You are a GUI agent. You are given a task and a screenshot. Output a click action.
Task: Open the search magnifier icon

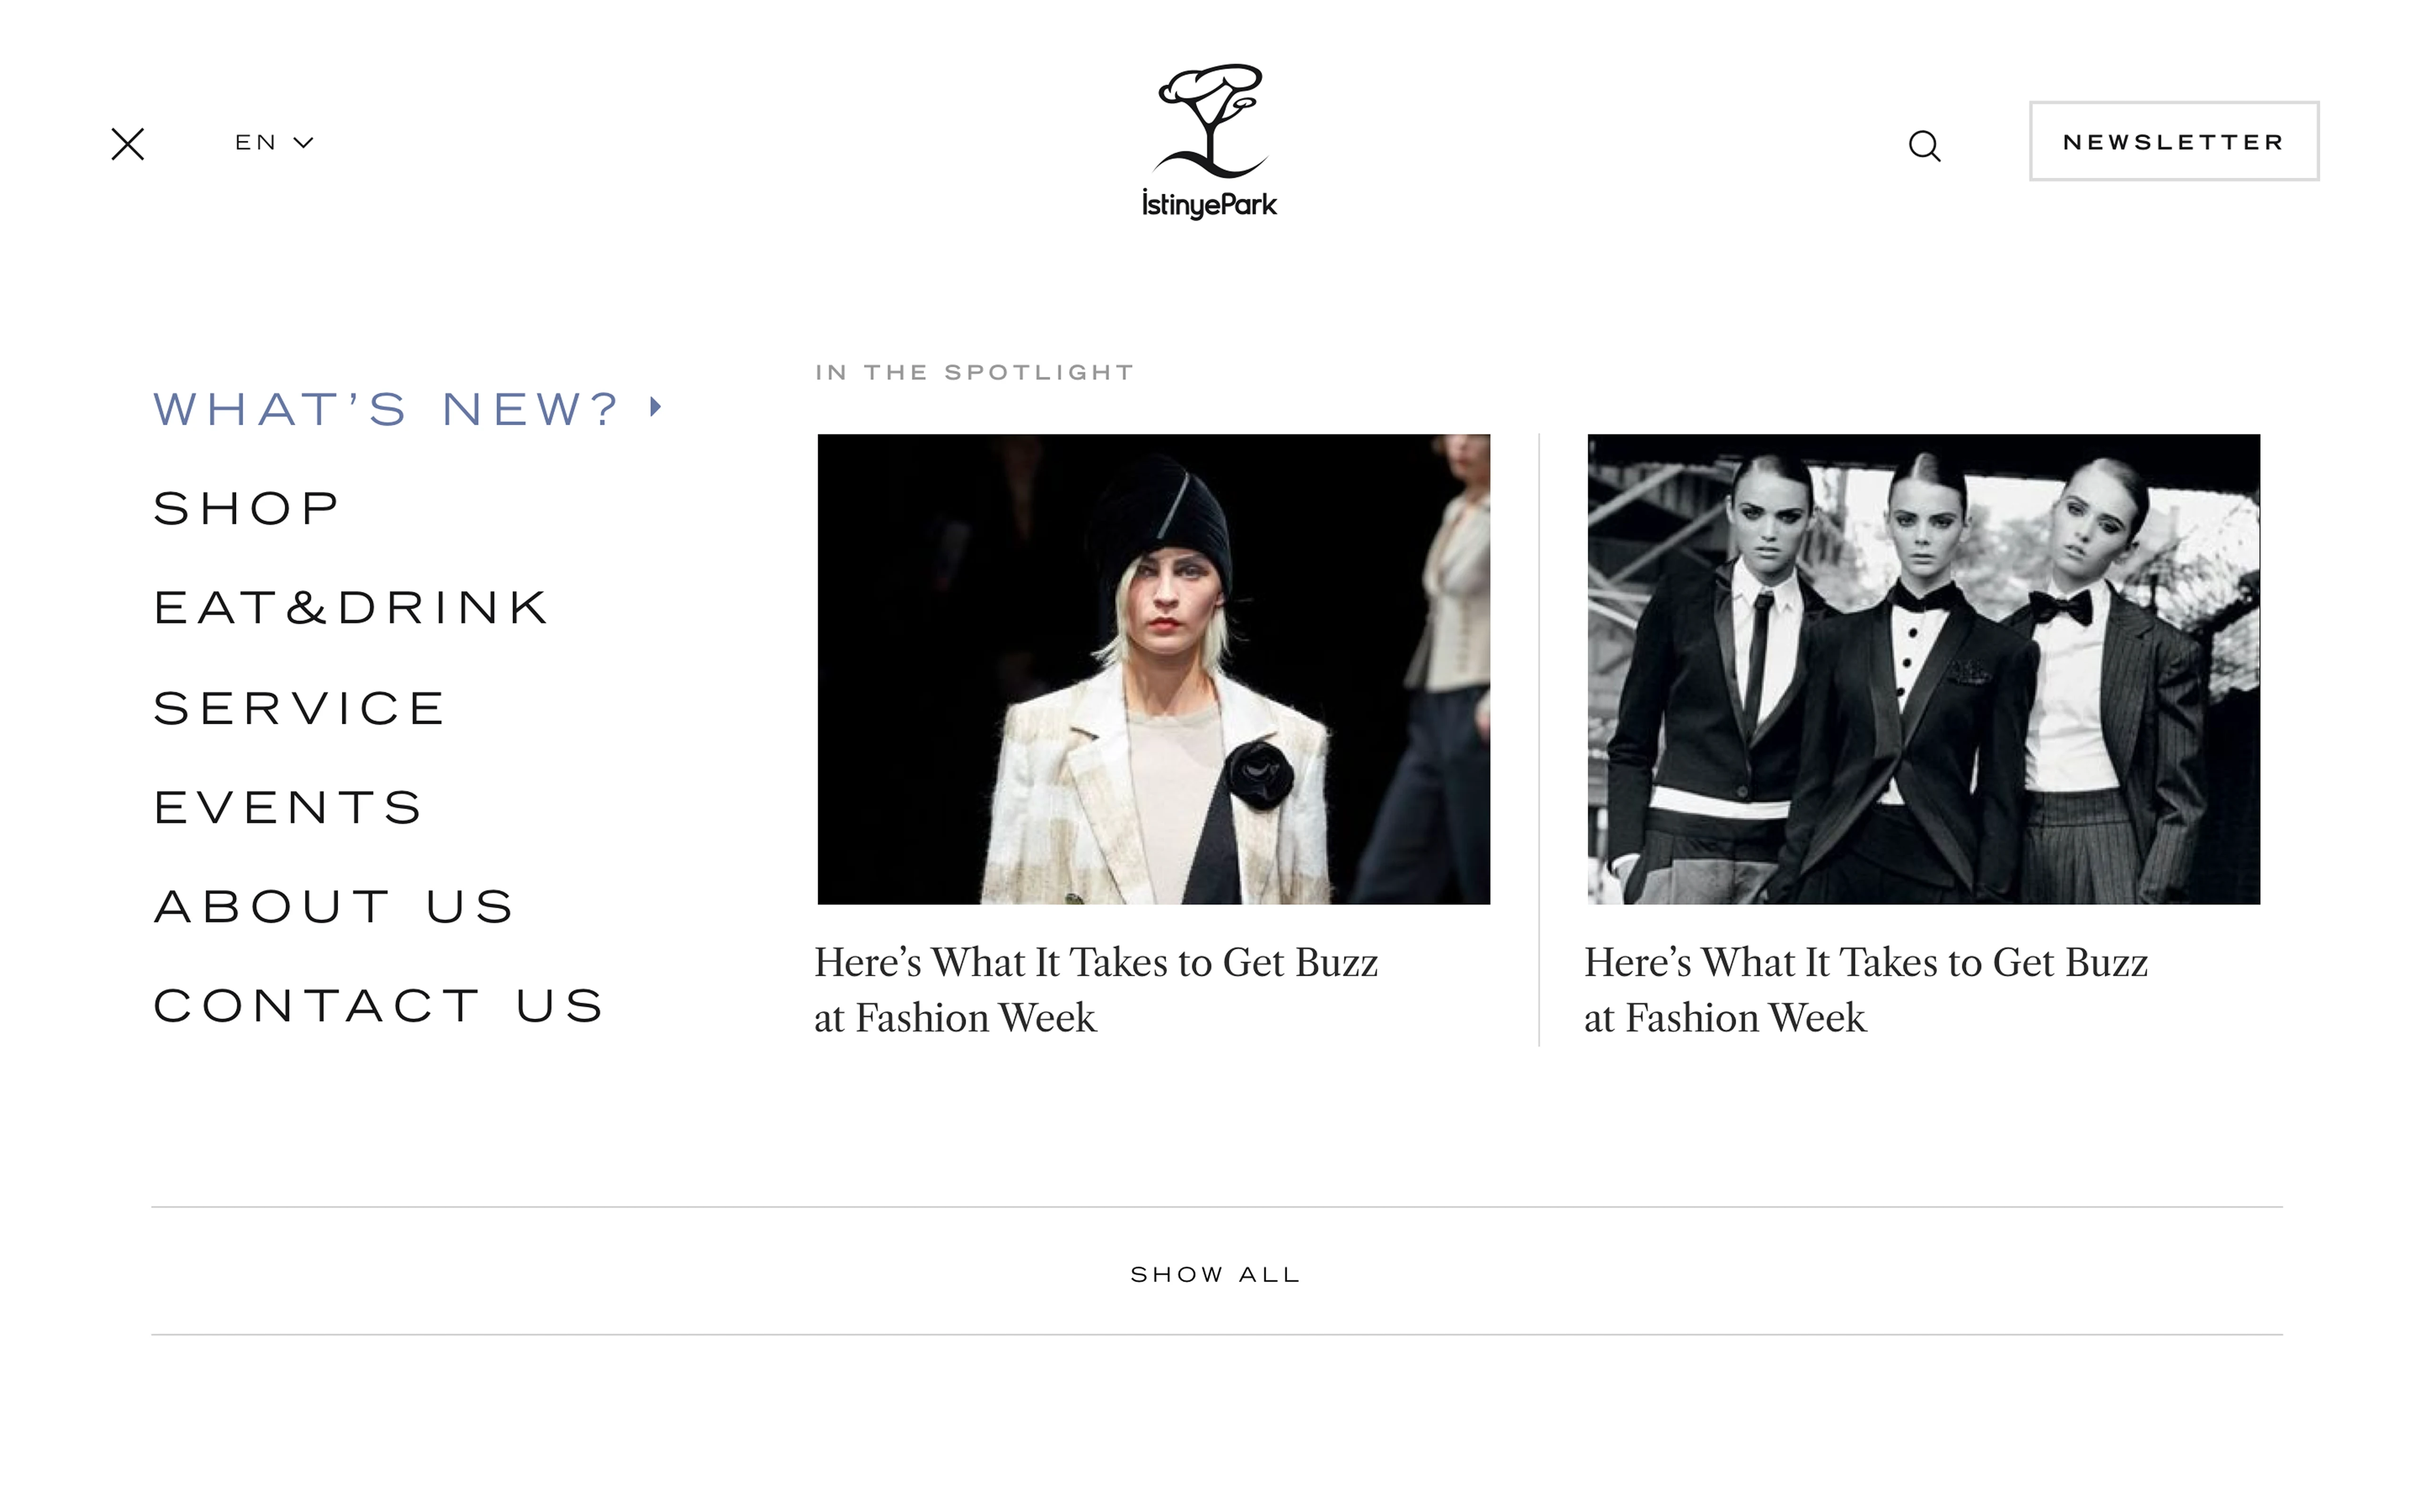1924,146
